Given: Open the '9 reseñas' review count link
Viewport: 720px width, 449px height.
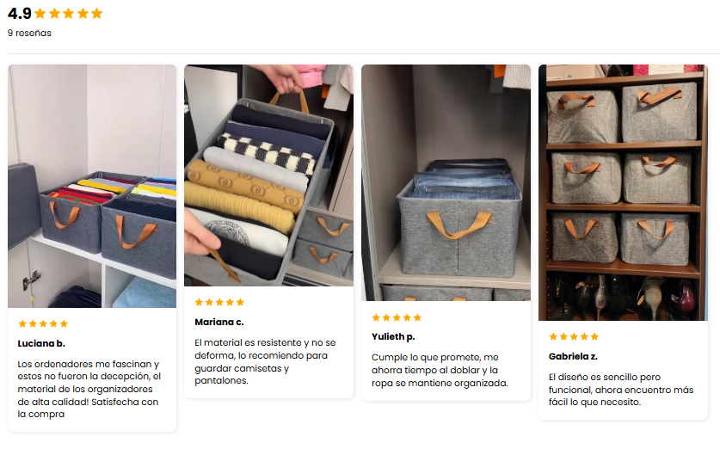Looking at the screenshot, I should [x=29, y=33].
